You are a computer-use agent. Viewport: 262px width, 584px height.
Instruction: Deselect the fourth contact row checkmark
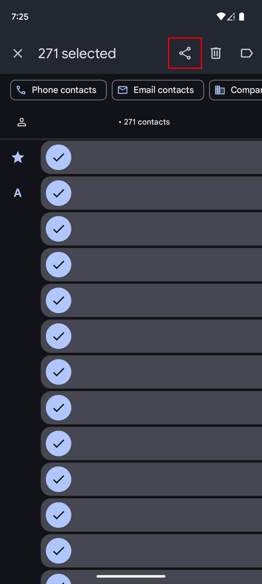pyautogui.click(x=59, y=265)
